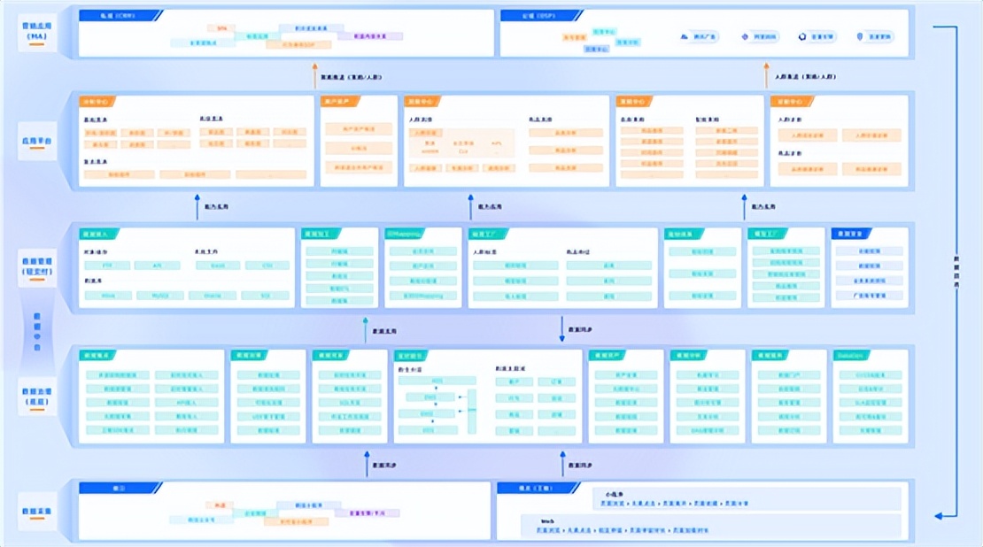Click the CSV file import box
Image resolution: width=983 pixels, height=547 pixels.
coord(267,266)
